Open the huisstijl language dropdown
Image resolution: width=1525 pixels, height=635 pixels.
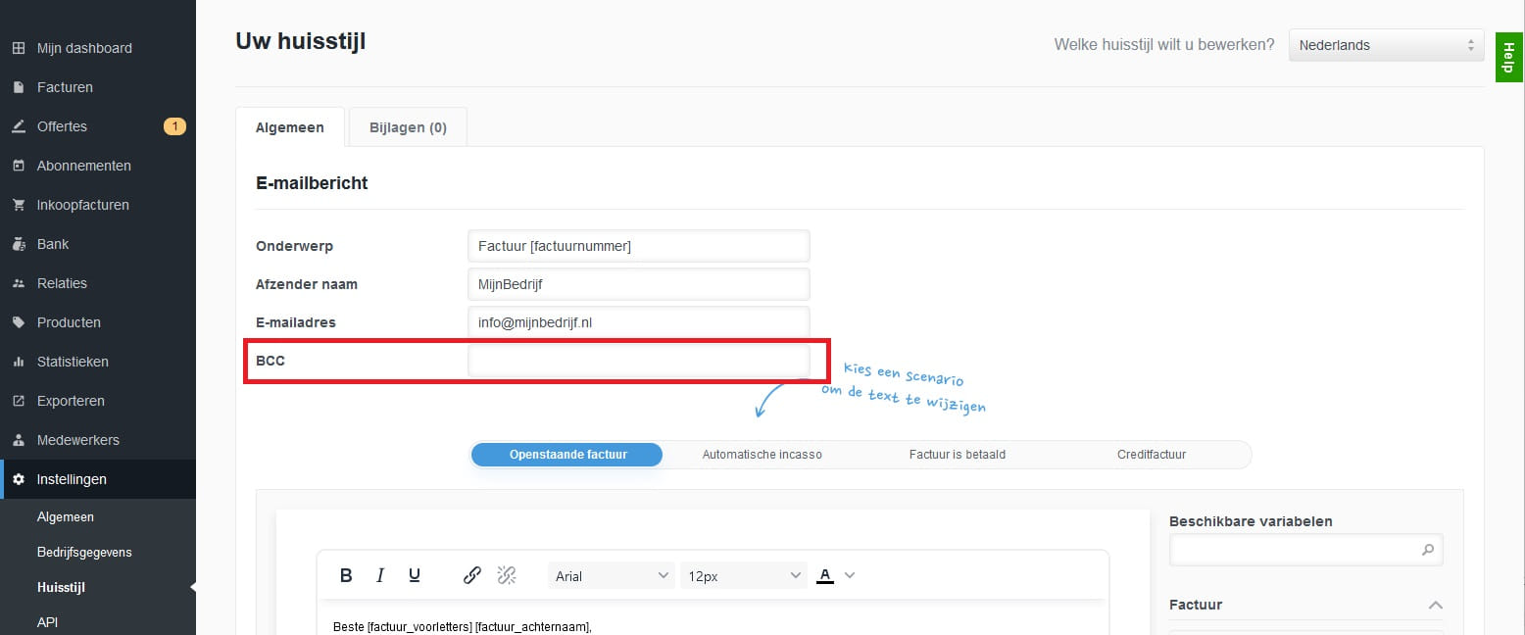coord(1385,45)
